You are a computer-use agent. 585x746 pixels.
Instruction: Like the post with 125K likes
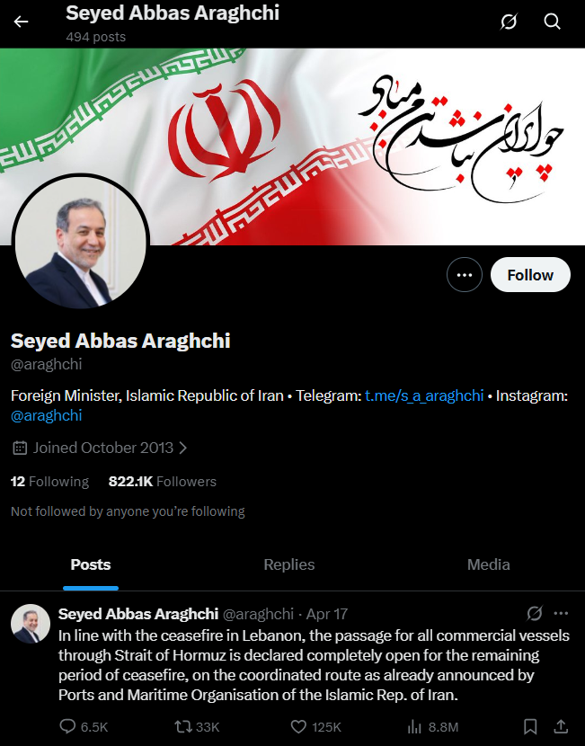(x=315, y=726)
